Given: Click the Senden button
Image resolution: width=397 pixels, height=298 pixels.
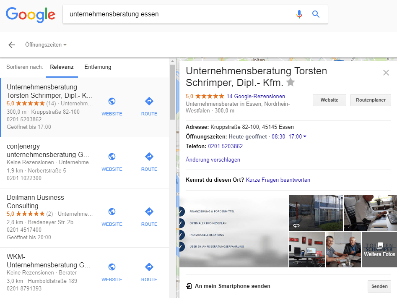Looking at the screenshot, I should pyautogui.click(x=379, y=286).
